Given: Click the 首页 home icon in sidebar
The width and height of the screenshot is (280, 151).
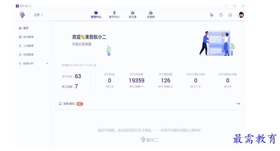Looking at the screenshot, I should coord(20,28).
